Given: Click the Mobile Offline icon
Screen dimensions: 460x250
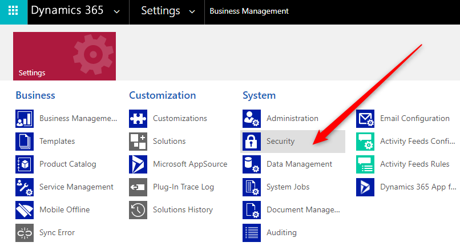Looking at the screenshot, I should click(25, 210).
